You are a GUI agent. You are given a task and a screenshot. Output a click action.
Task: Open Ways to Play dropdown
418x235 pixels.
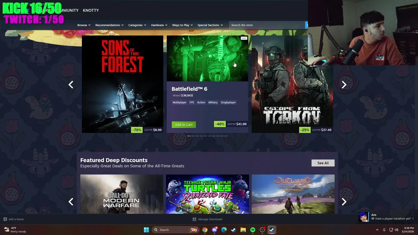point(183,25)
